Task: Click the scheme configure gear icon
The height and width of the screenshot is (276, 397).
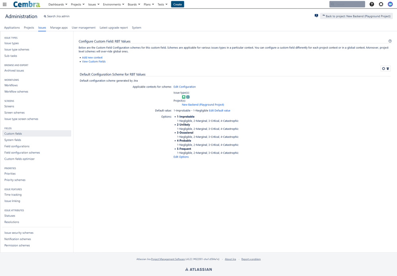Action: 383,69
